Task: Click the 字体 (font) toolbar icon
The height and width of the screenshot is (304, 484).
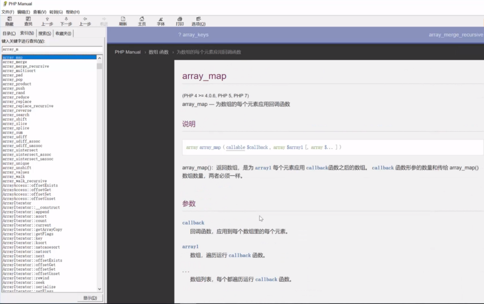Action: pyautogui.click(x=161, y=21)
